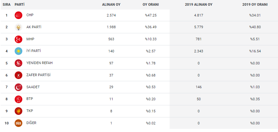Select the TKP hammer and sickle logo
278x132 pixels.
pyautogui.click(x=18, y=111)
